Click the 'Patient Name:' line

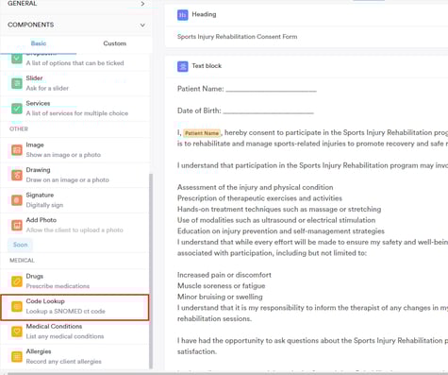click(x=247, y=89)
